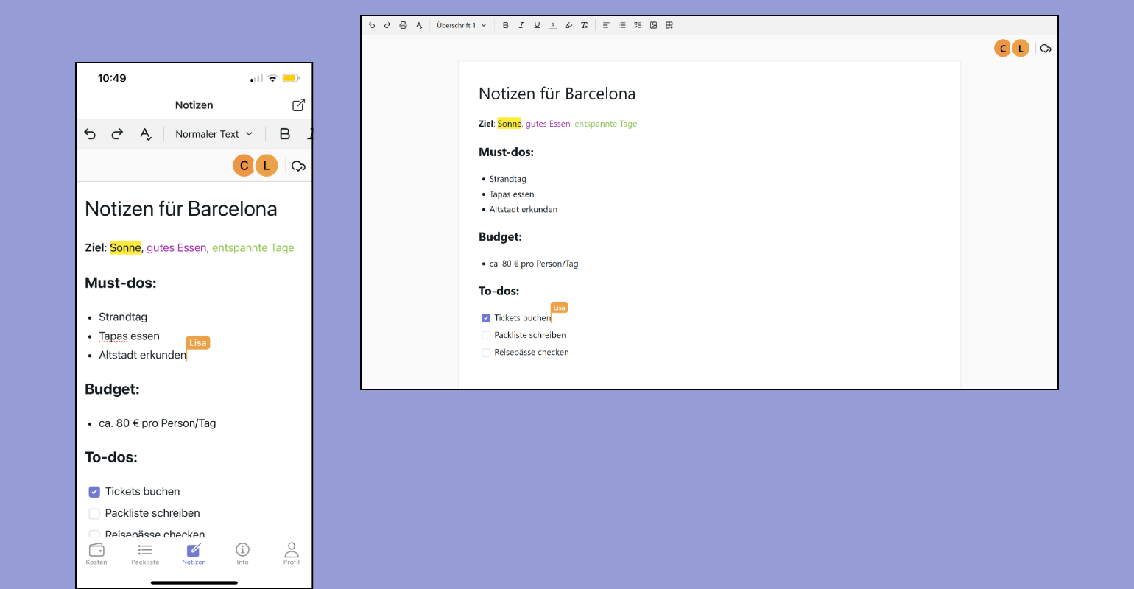Open the text color picker in the desktop toolbar
This screenshot has width=1134, height=589.
coord(552,25)
